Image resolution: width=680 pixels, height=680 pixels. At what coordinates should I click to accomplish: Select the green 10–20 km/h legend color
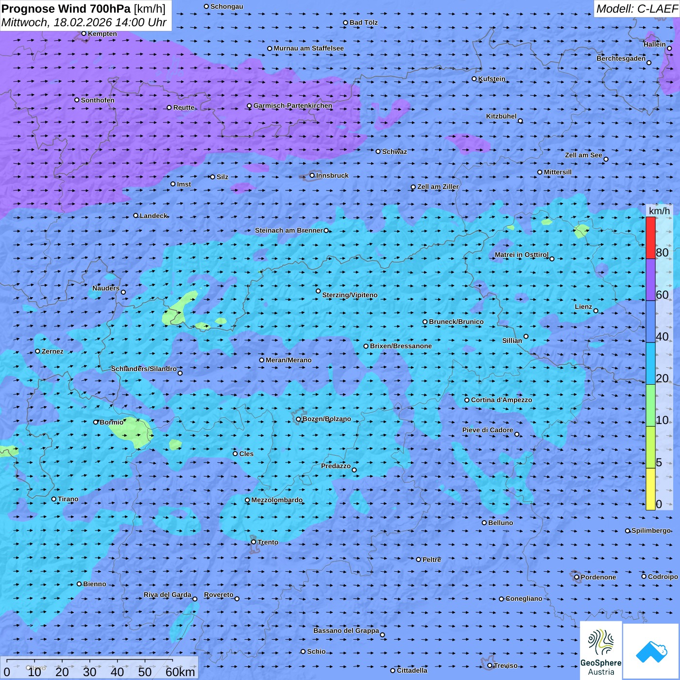click(650, 405)
